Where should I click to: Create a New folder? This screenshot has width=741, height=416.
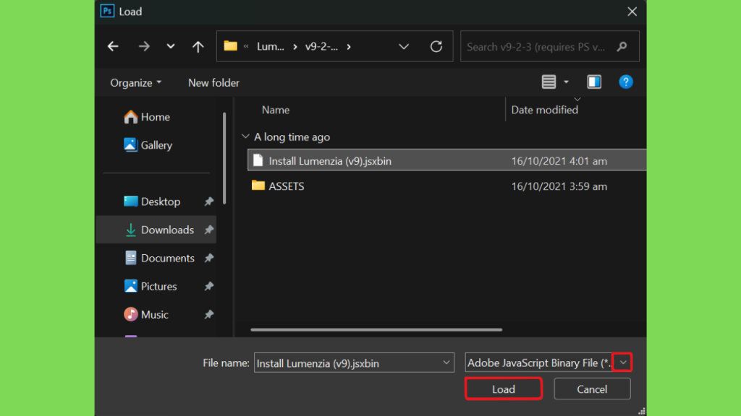tap(213, 82)
